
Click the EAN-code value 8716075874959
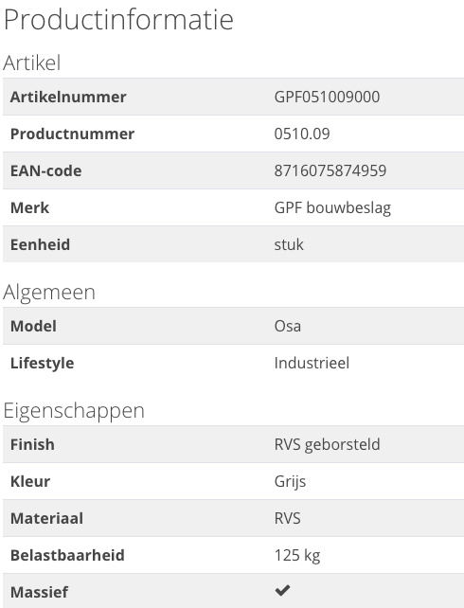pyautogui.click(x=330, y=170)
